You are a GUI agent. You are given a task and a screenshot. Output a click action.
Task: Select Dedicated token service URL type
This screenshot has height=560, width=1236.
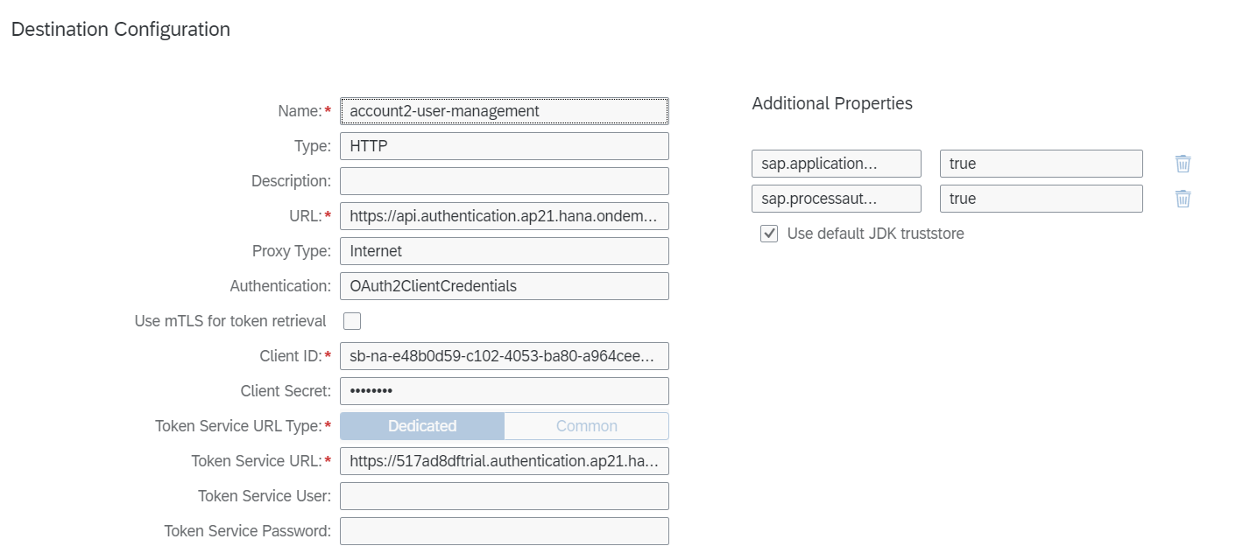point(422,426)
